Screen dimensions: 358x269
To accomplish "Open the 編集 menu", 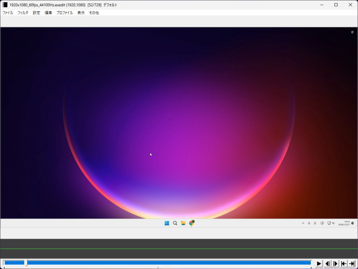I will [x=48, y=13].
